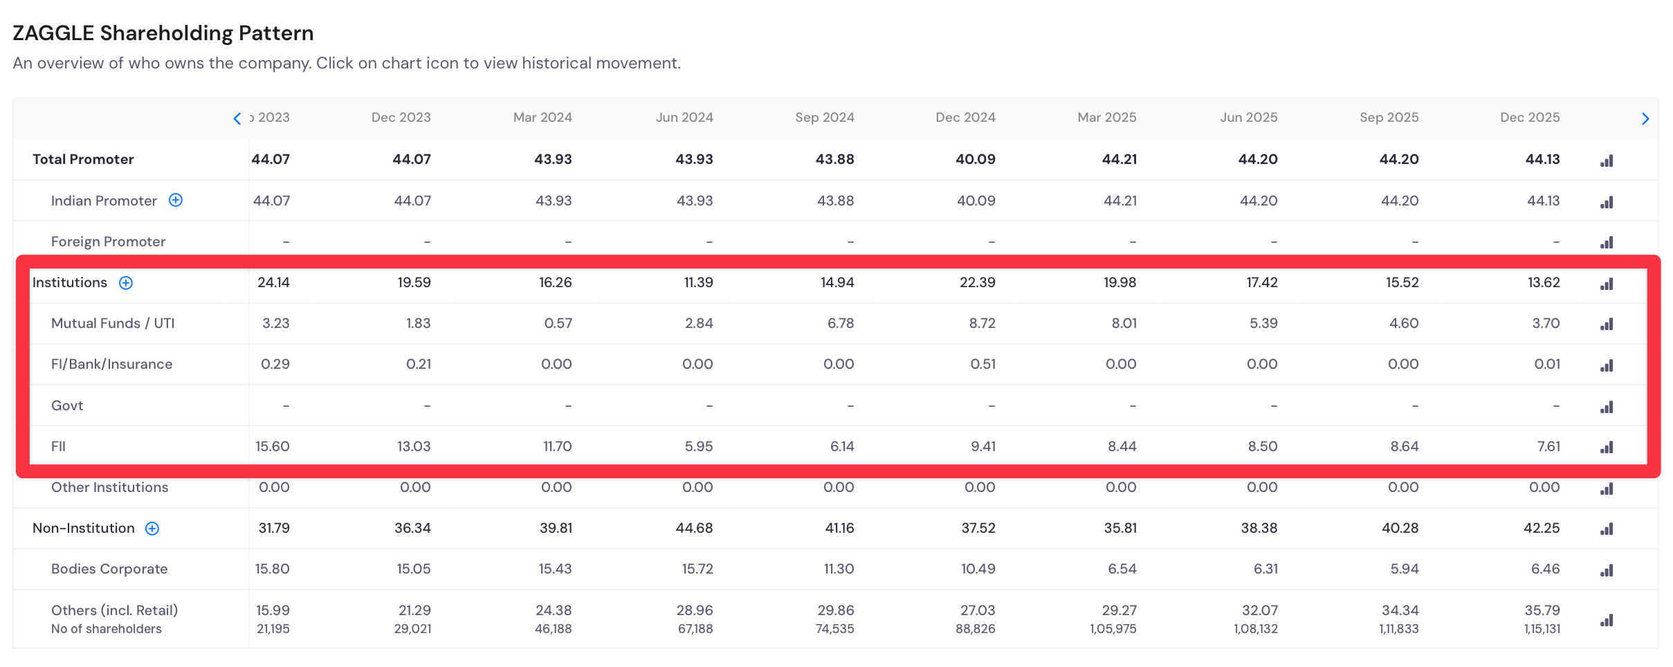
Task: Go to later quarters with right arrow
Action: click(x=1645, y=118)
